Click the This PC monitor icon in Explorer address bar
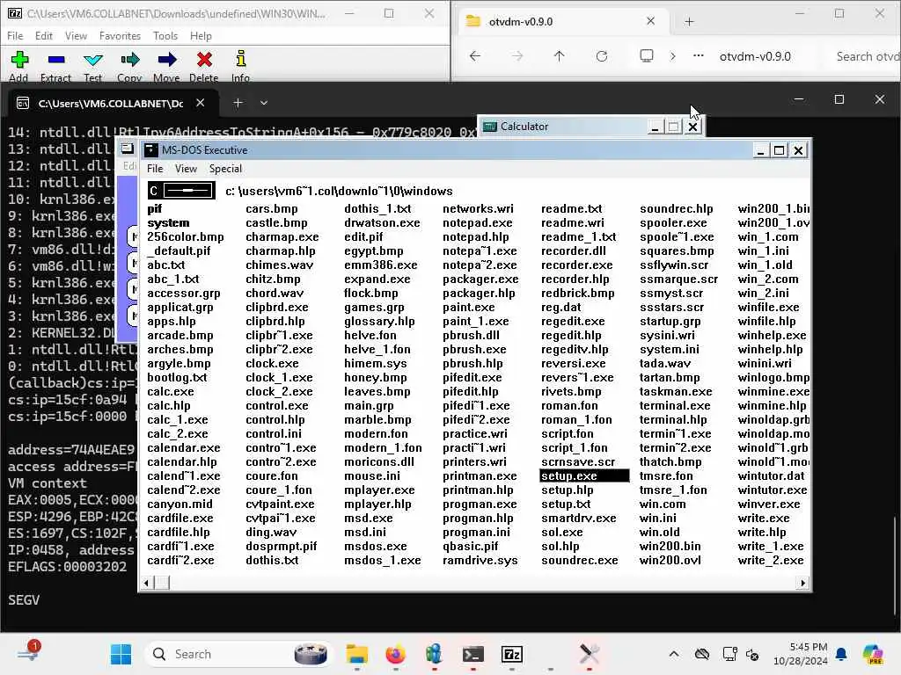This screenshot has height=675, width=901. 647,55
